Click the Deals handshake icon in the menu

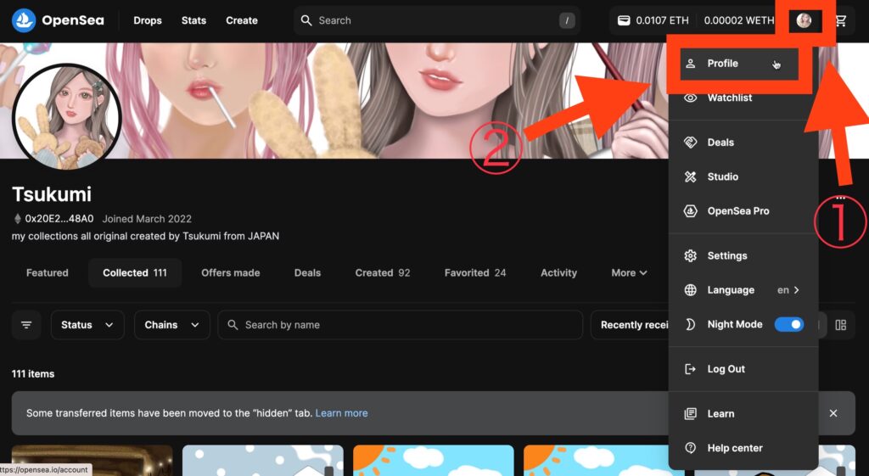click(690, 143)
